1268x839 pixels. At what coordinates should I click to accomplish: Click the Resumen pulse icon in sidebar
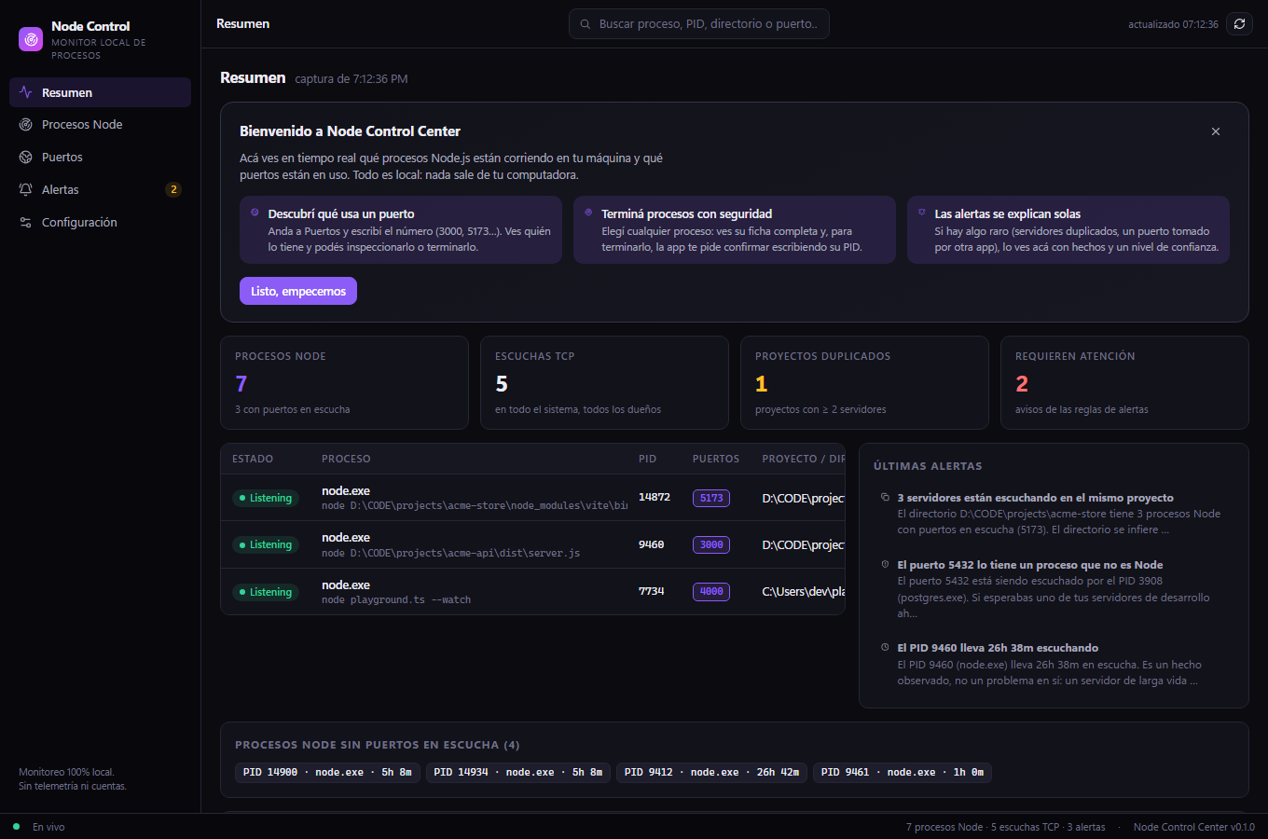coord(26,92)
